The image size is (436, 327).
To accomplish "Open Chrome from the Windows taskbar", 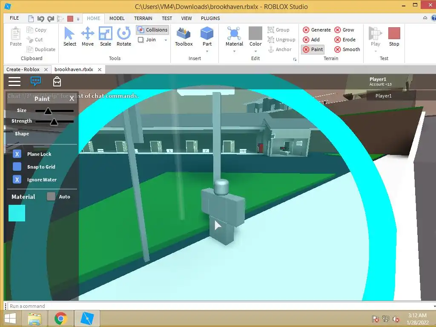I will pyautogui.click(x=60, y=318).
